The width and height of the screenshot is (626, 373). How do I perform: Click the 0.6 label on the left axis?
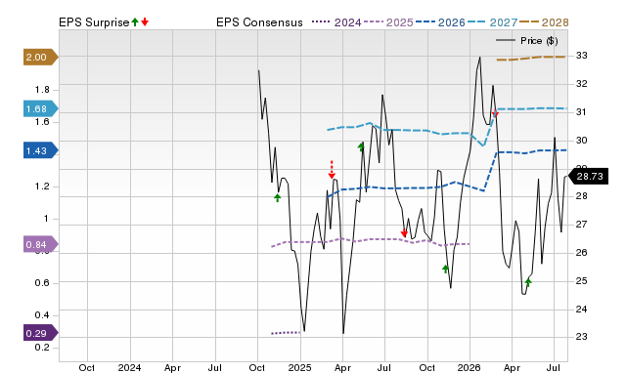(42, 283)
